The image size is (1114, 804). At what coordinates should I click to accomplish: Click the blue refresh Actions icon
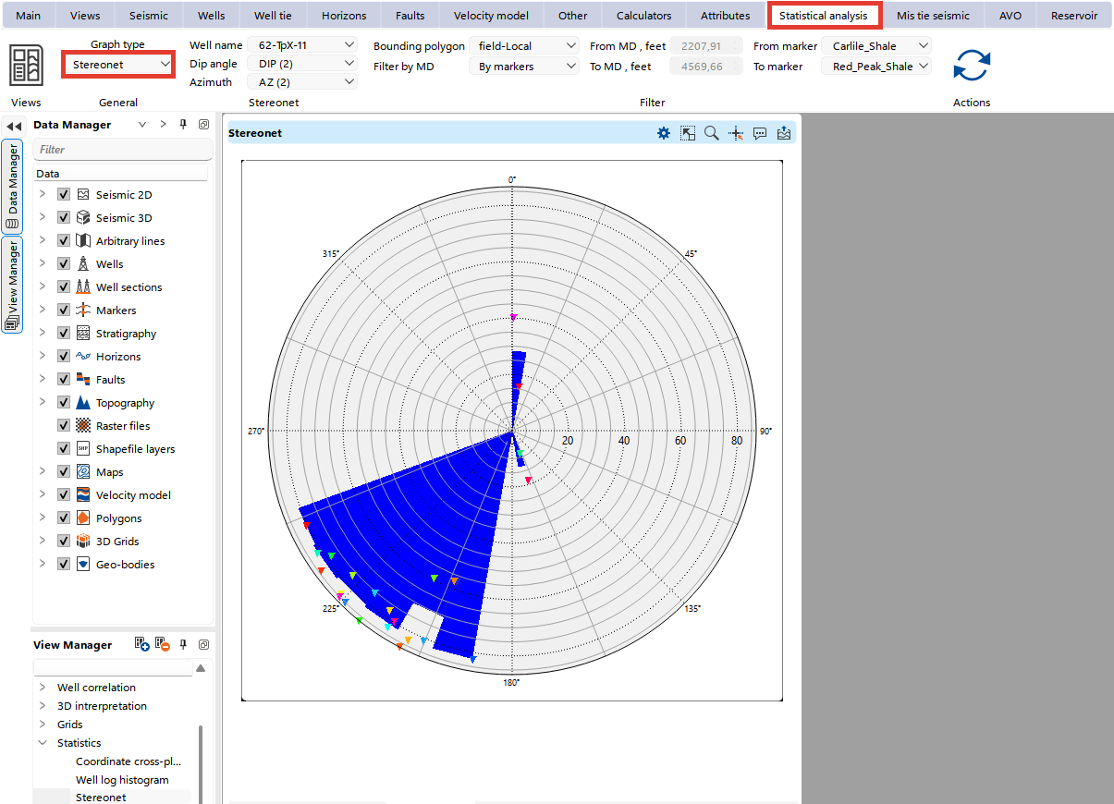[971, 65]
